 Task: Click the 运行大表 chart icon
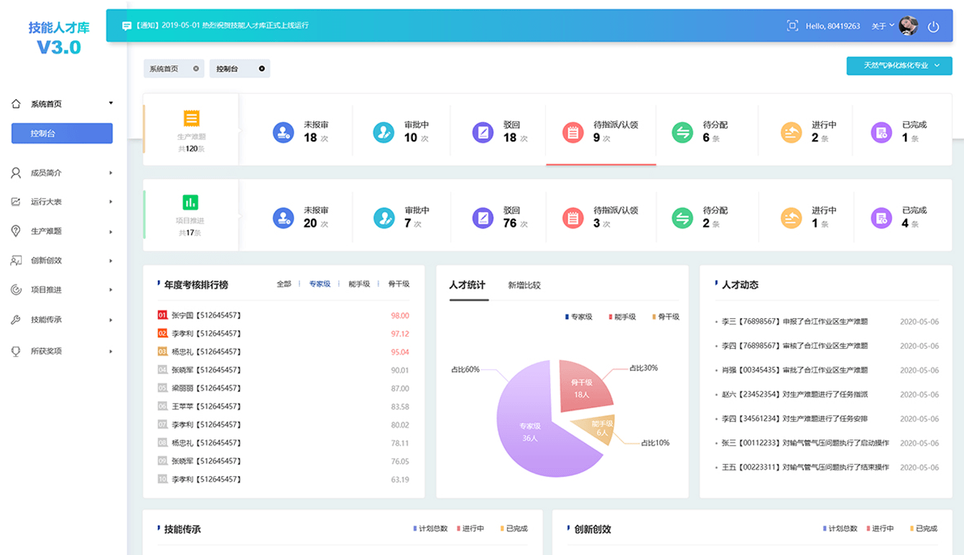coord(16,202)
